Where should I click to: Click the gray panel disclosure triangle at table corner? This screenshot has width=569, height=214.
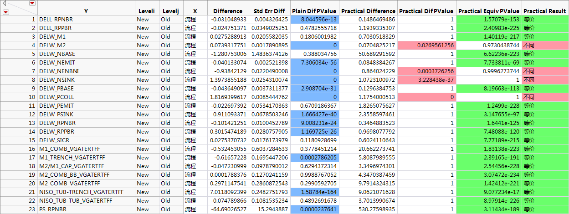4,4
